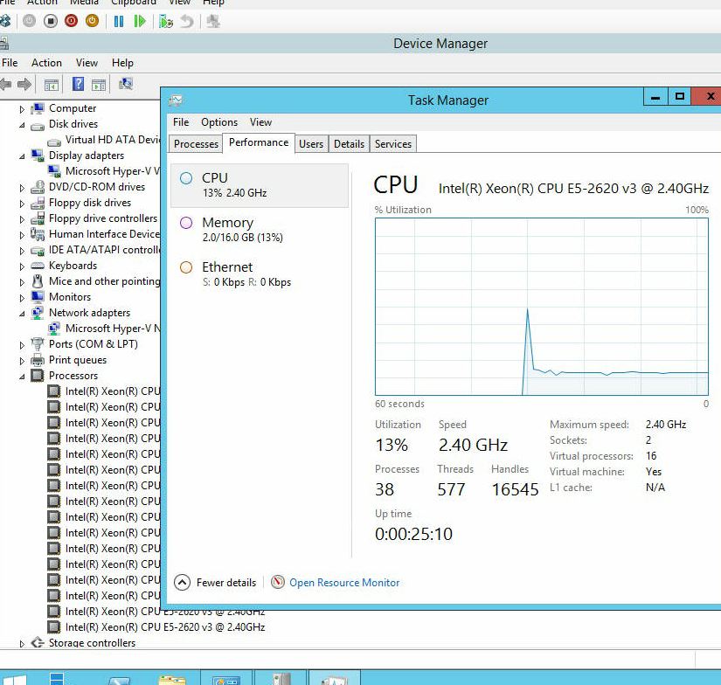Click the Turn Off (stop) VM toolbar icon

tap(51, 21)
